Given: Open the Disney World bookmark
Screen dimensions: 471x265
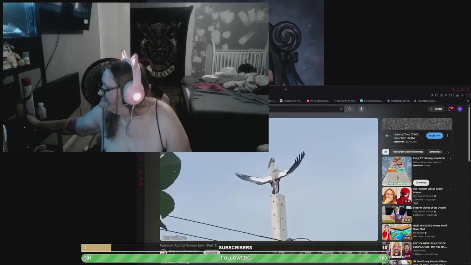Looking at the screenshot, I should [345, 101].
